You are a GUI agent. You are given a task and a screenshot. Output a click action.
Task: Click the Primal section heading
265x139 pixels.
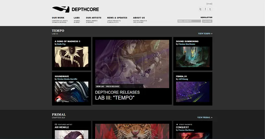(59, 115)
